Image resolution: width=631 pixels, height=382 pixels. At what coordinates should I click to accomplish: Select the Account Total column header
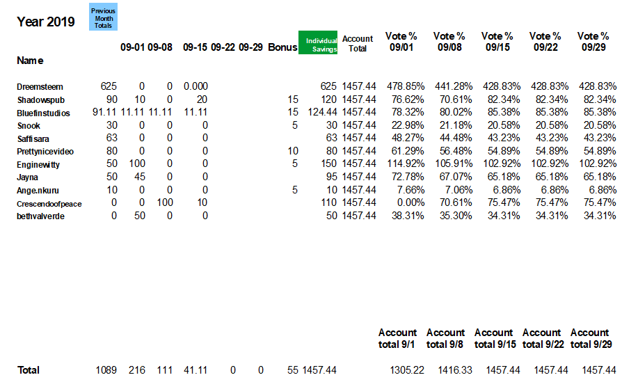[x=358, y=43]
